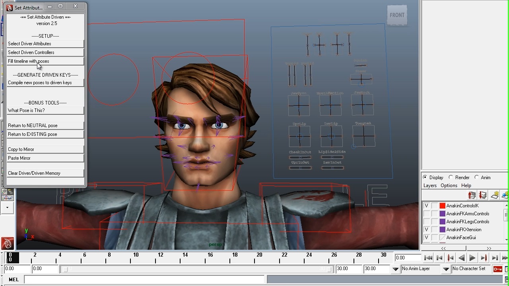
Task: Collapse layer panel with << button
Action: [443, 248]
